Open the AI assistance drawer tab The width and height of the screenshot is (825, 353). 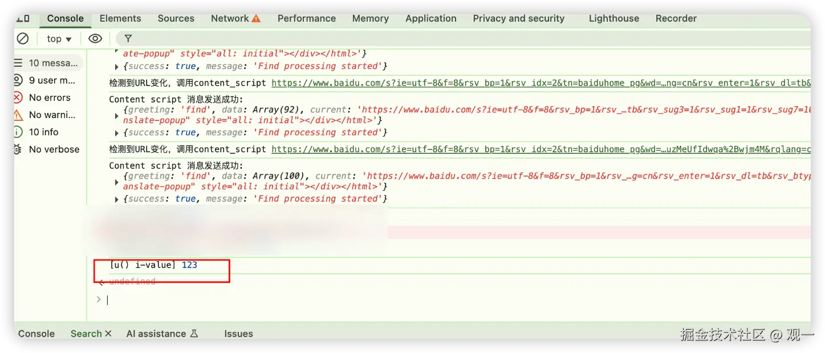(156, 334)
